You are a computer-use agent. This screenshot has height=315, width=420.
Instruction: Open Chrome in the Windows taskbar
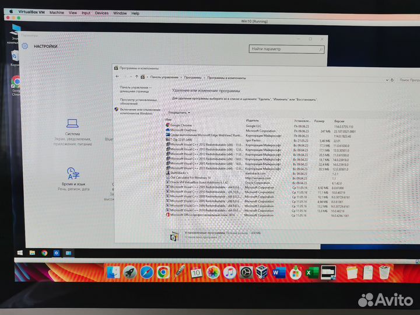click(x=44, y=253)
